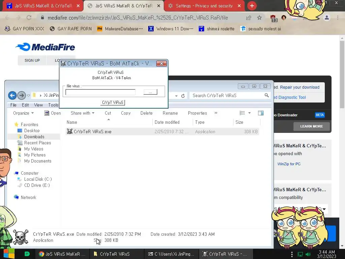Select Downloads in the navigation pane
The image size is (345, 259).
pos(34,137)
